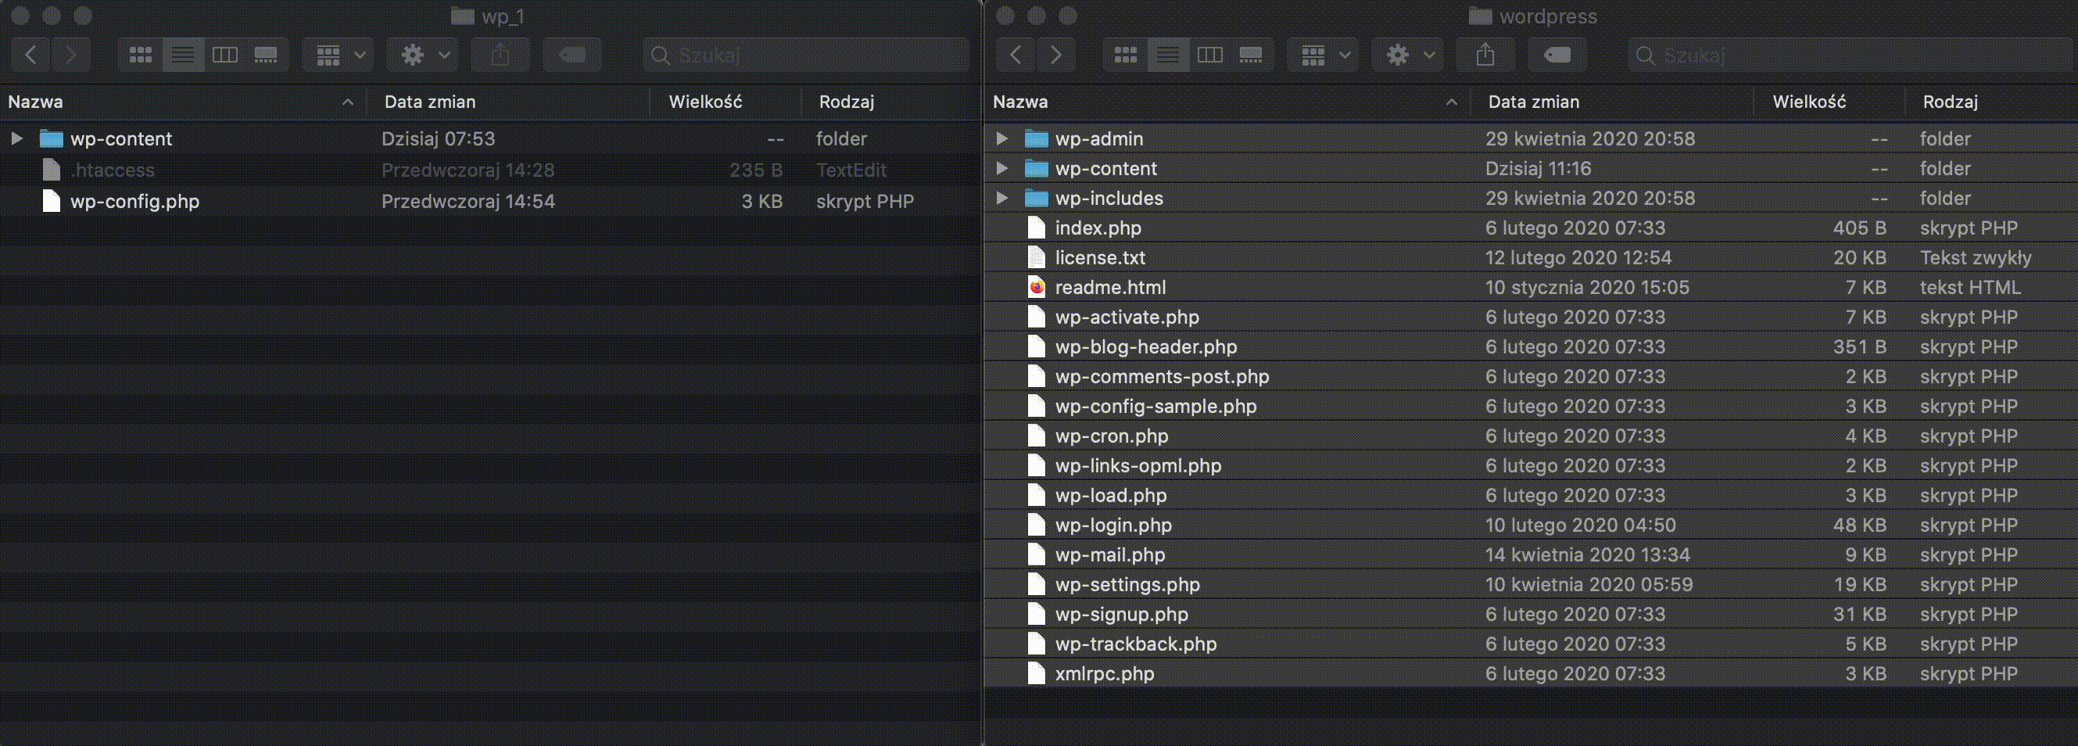The width and height of the screenshot is (2078, 746).
Task: Switch wordpress window to gallery view
Action: click(1251, 55)
